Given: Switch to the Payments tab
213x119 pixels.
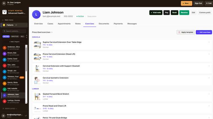Looking at the screenshot, I should (118, 24).
